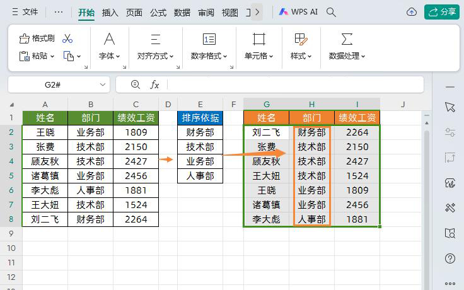Image resolution: width=464 pixels, height=290 pixels.
Task: Click the selection pointer sidebar icon
Action: [450, 107]
